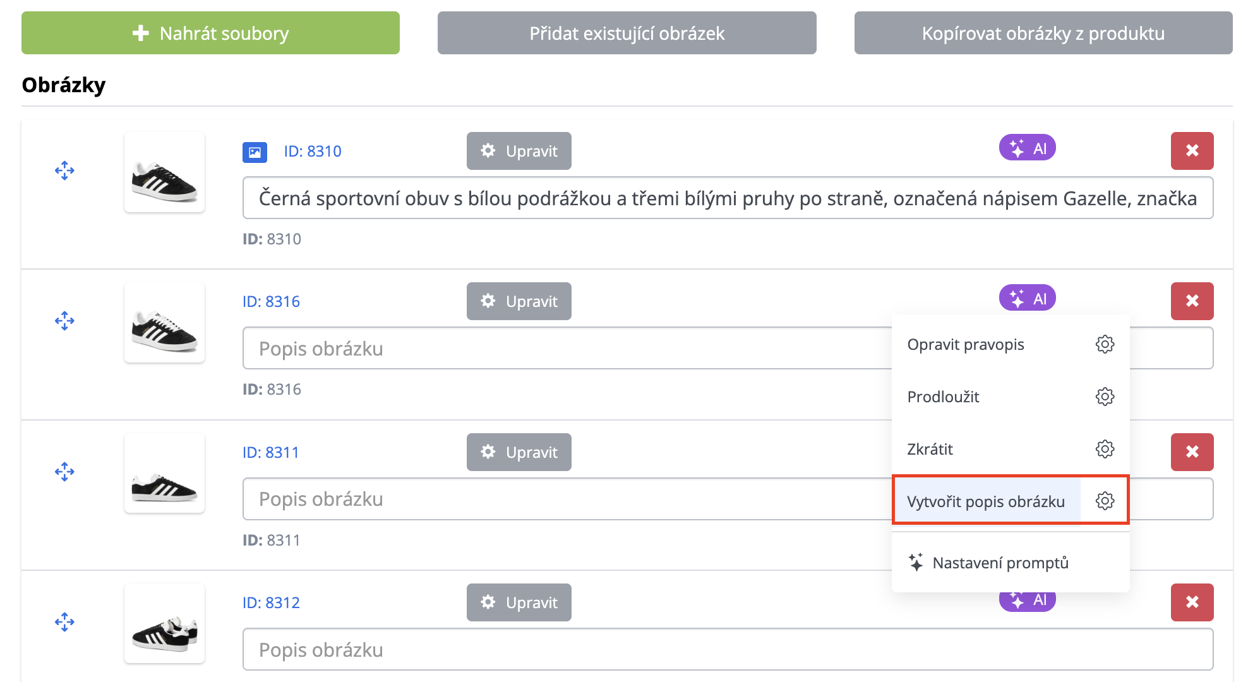Click the drag handle for image 8310
The image size is (1248, 682).
pyautogui.click(x=64, y=170)
